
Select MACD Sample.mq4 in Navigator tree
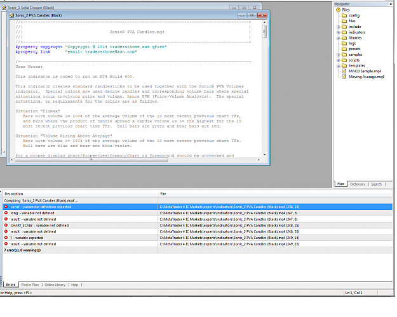(365, 71)
